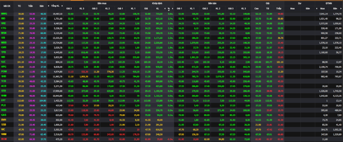Toggle the sort indicator under the % header
The height and width of the screenshot is (142, 343).
point(169,10)
